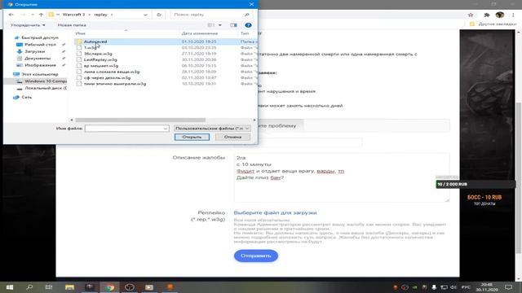Go forward in the file dialog

point(23,15)
